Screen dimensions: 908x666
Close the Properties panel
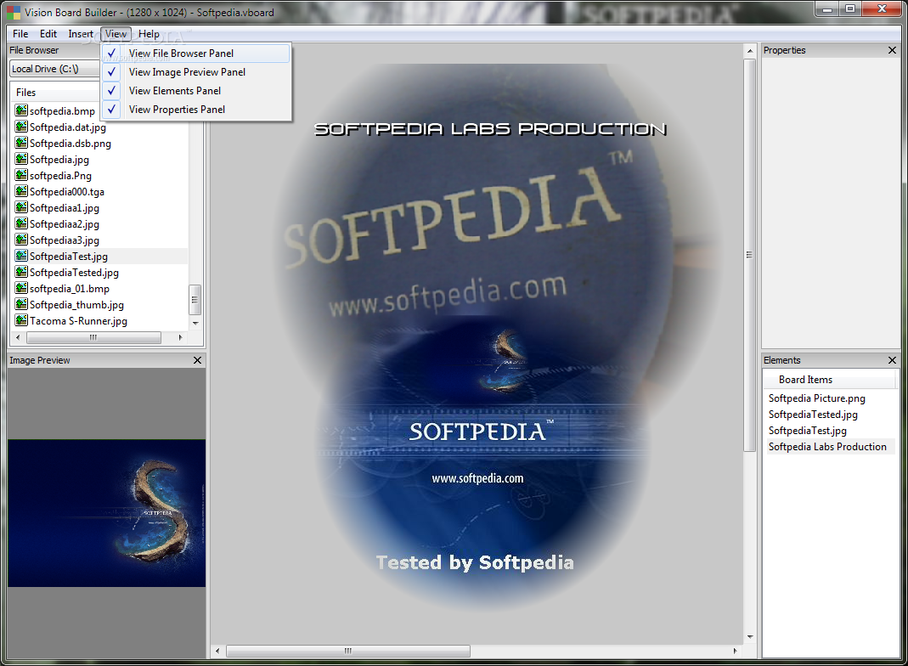[x=892, y=50]
